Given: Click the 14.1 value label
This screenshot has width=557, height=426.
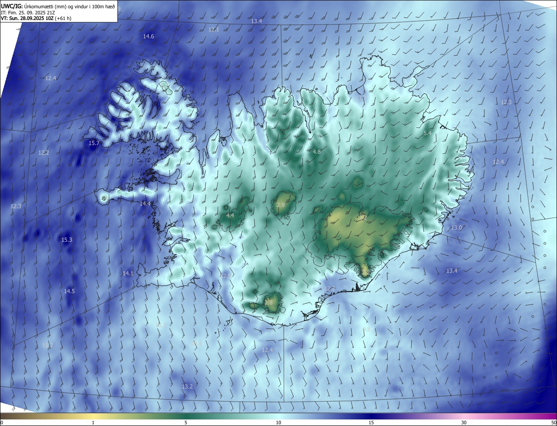Looking at the screenshot, I should (128, 274).
